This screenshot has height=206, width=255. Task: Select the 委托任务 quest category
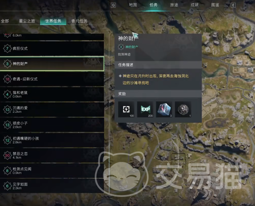[x=79, y=21]
